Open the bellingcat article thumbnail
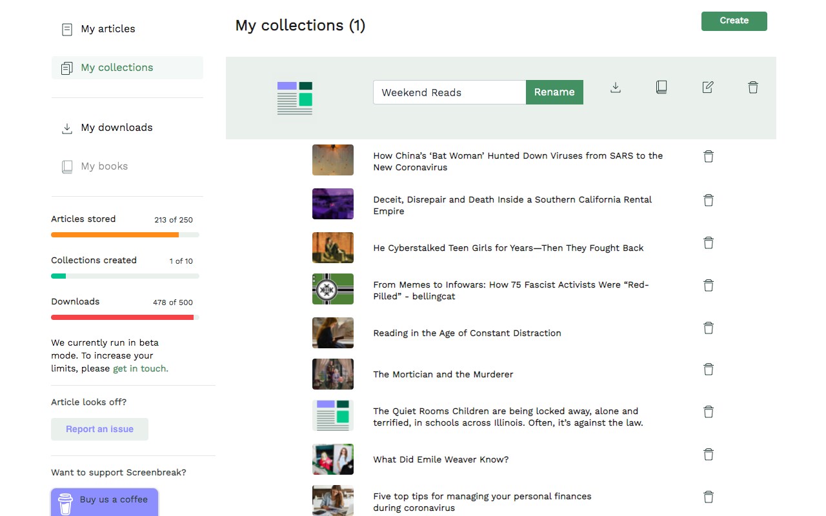Image resolution: width=826 pixels, height=516 pixels. click(333, 289)
